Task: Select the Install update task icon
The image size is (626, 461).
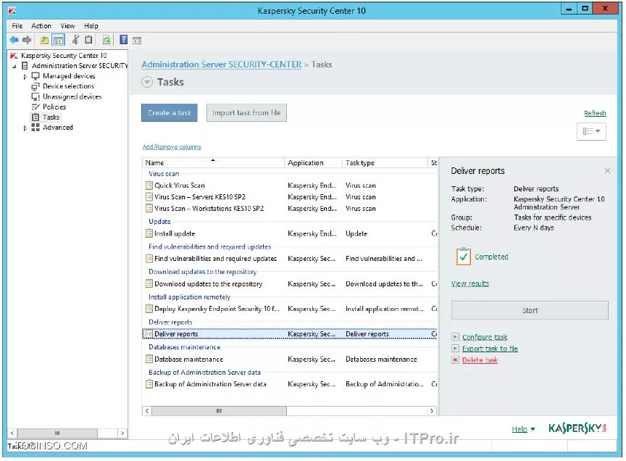Action: (x=149, y=233)
